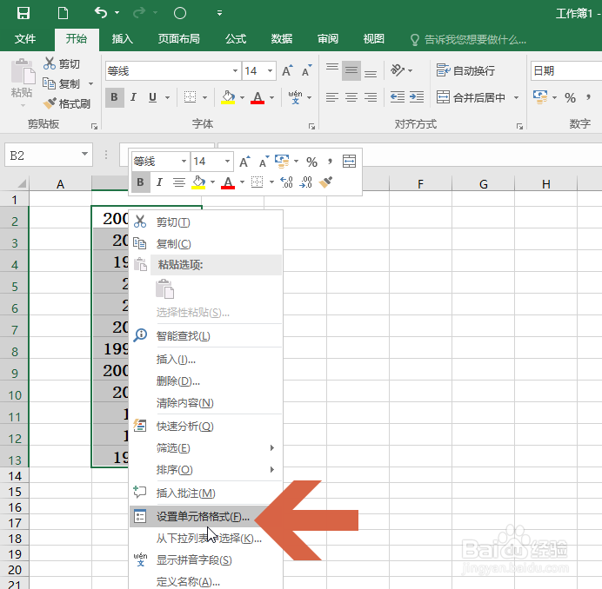
Task: Switch to the 插入 ribbon tab
Action: pos(122,39)
